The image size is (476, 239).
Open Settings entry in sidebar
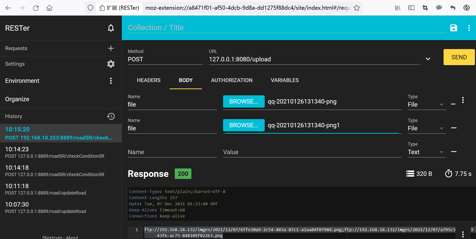[x=15, y=64]
